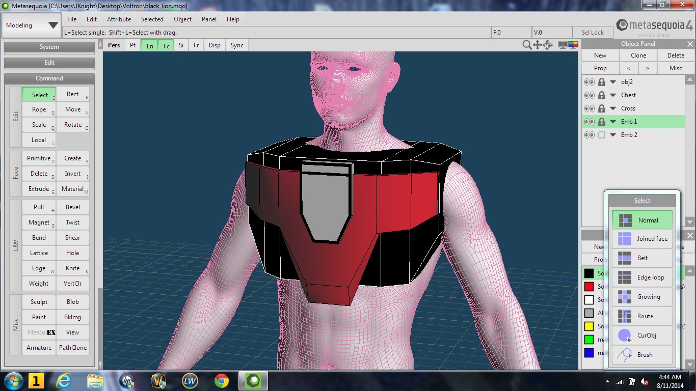Viewport: 696px width, 391px height.
Task: Click the Sel Lock button
Action: 593,32
